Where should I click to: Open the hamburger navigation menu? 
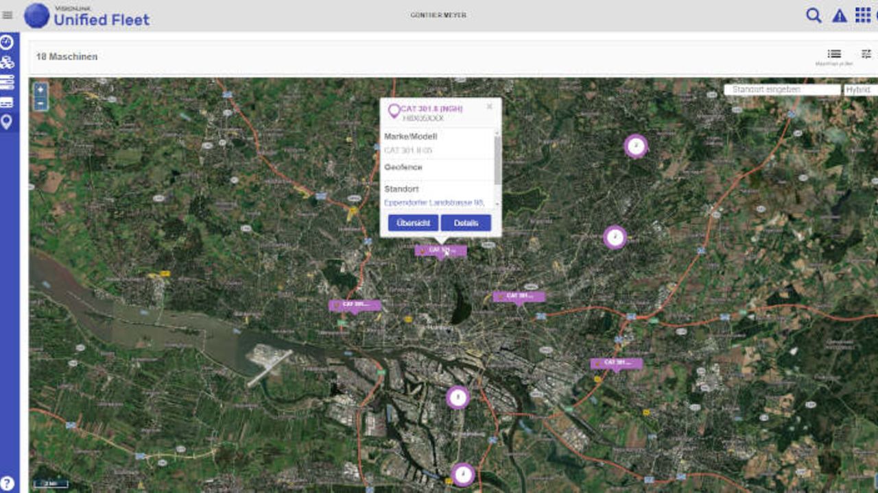click(x=8, y=15)
